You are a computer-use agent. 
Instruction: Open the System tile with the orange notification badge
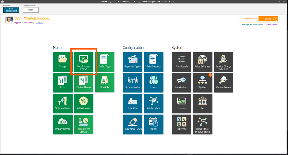click(x=203, y=83)
